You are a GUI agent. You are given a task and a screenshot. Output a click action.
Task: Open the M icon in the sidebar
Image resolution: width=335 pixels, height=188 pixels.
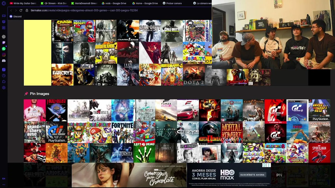click(4, 28)
